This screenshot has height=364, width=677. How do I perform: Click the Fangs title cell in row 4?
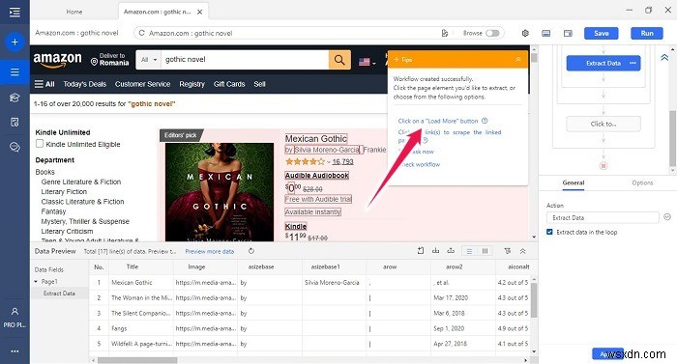click(x=141, y=328)
